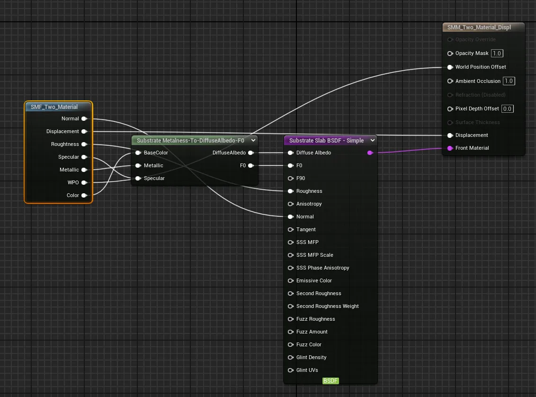Click the Fuzz Roughness input pin

(291, 319)
